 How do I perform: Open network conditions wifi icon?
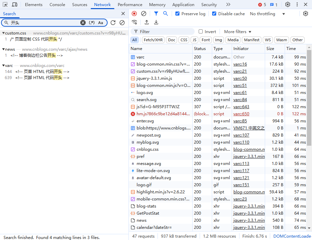(x=135, y=22)
